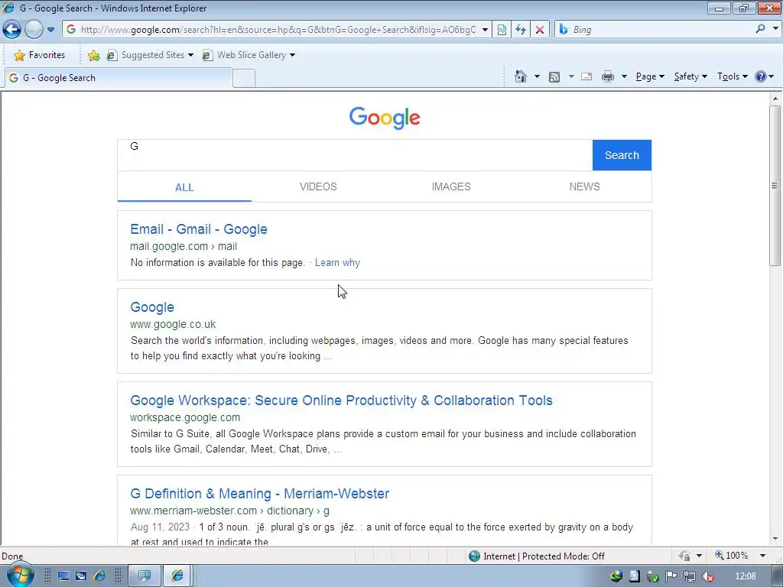Click the Action Center flag tray icon
The height and width of the screenshot is (587, 783).
[671, 576]
